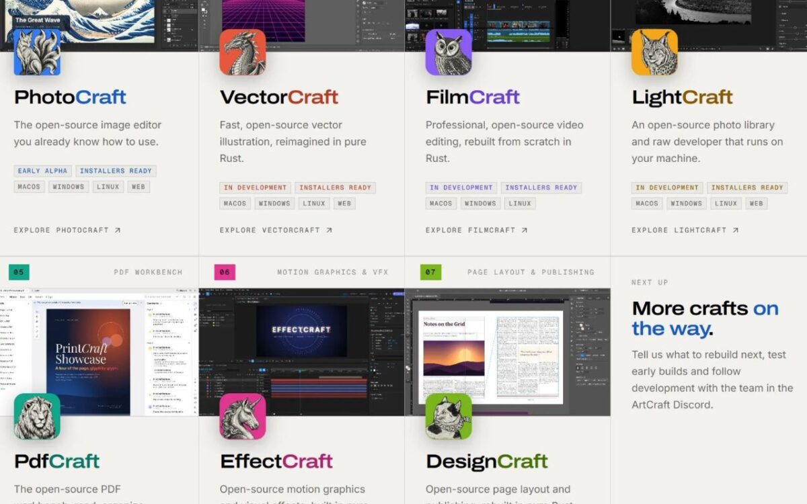The height and width of the screenshot is (504, 807).
Task: Click the pink 06 number badge
Action: [x=225, y=272]
